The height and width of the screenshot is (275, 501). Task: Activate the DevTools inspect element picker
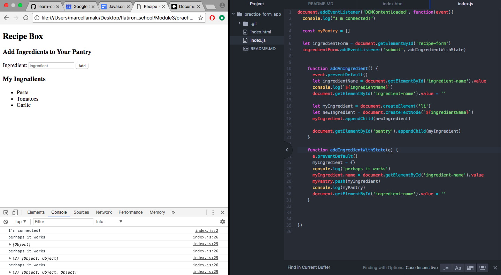pyautogui.click(x=6, y=212)
